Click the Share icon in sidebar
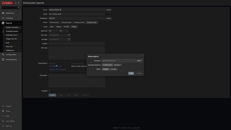Image resolution: width=231 pixels, height=130 pixels. click(3, 111)
